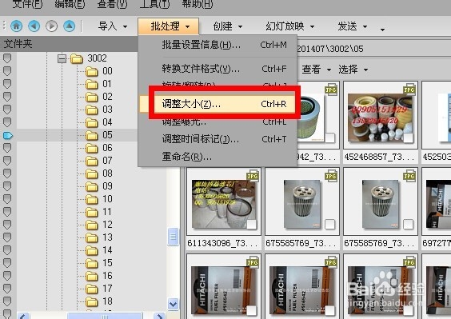Go back with the left arrow icon
Viewport: 451px width, 319px height.
(34, 26)
